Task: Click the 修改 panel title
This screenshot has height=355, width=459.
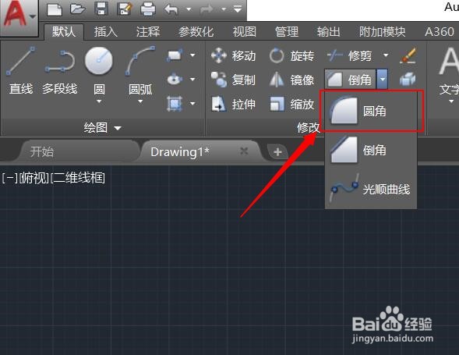Action: (308, 128)
